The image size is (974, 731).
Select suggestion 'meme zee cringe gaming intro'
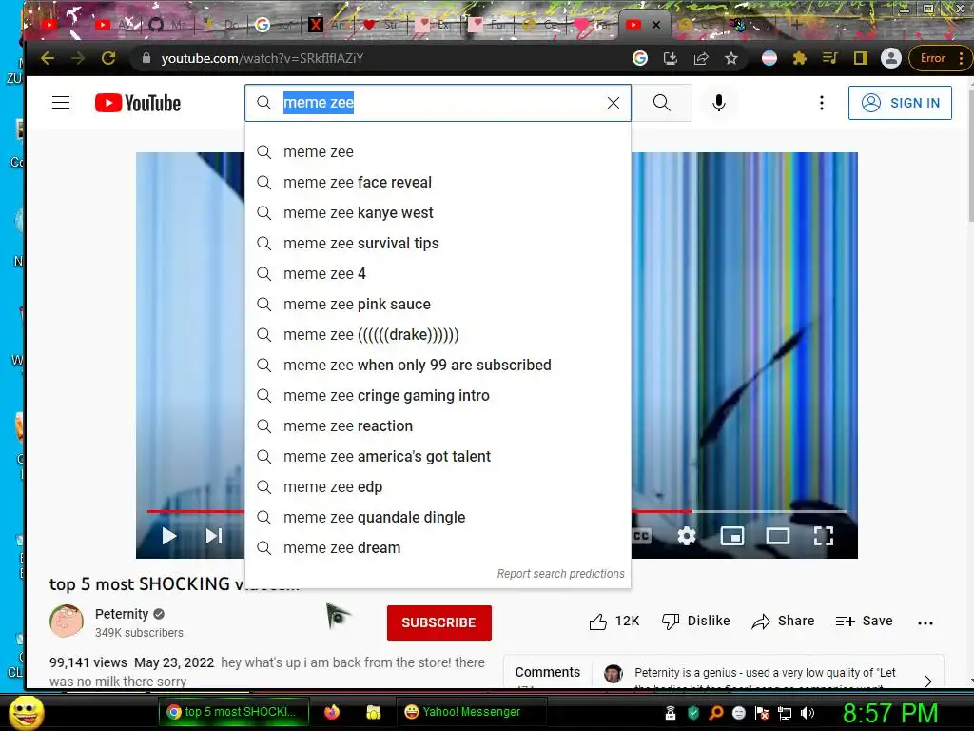click(438, 395)
